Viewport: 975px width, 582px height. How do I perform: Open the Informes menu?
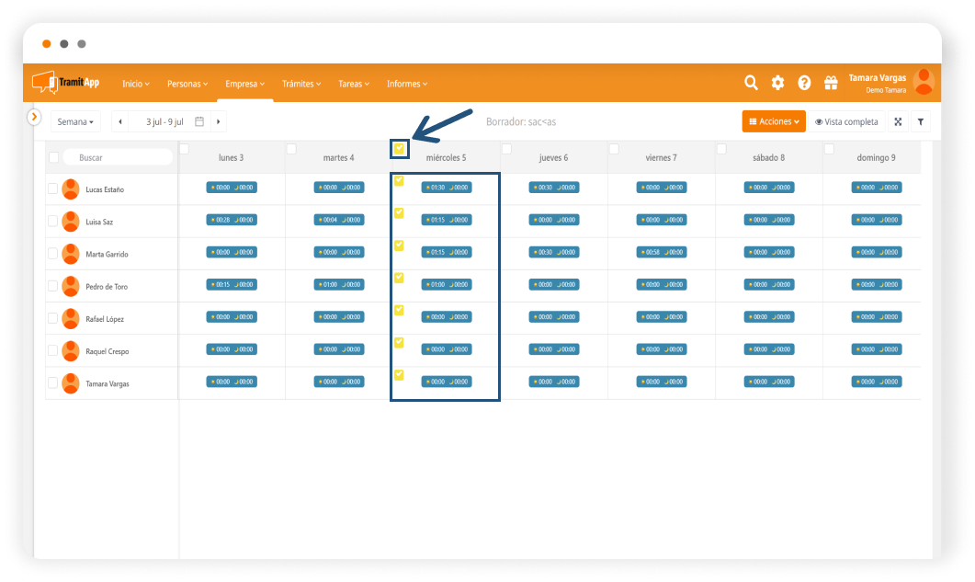tap(407, 84)
